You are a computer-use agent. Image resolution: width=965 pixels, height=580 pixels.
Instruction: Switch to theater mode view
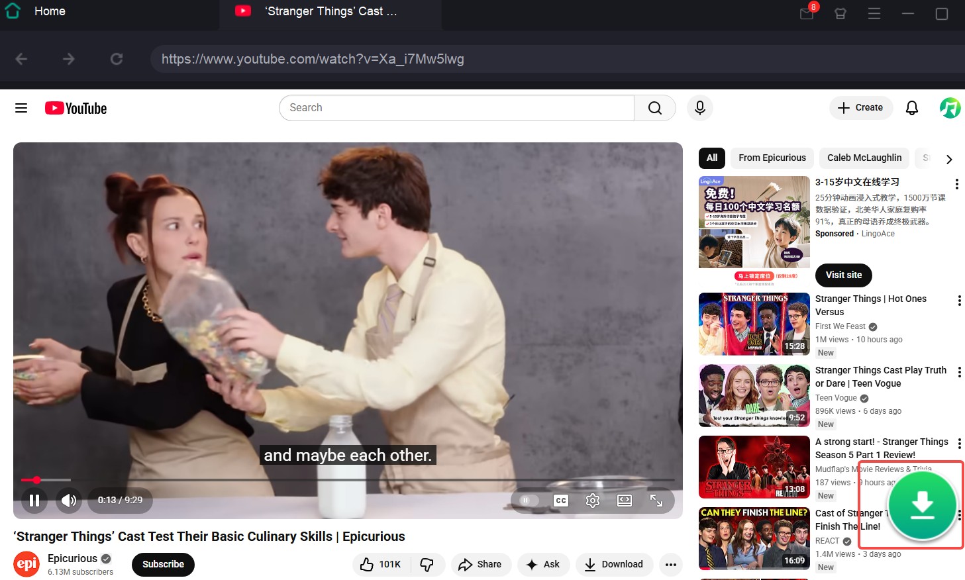coord(625,501)
